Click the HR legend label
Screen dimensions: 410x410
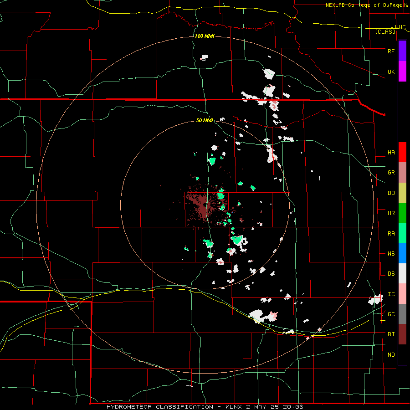[391, 213]
